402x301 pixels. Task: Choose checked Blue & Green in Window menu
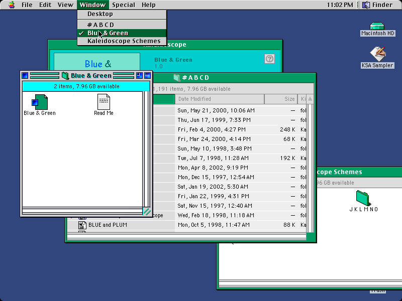pyautogui.click(x=122, y=33)
